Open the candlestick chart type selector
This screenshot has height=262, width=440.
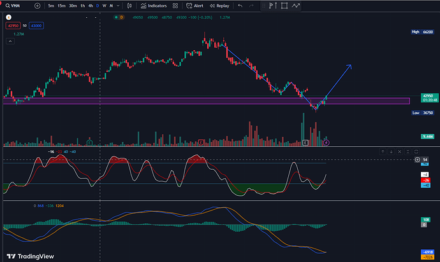(x=131, y=6)
